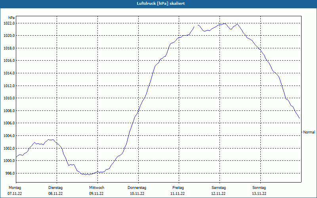Click the 1018,0 axis value

click(x=9, y=48)
